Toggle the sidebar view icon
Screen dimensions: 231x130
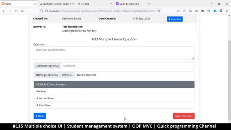pyautogui.click(x=196, y=11)
